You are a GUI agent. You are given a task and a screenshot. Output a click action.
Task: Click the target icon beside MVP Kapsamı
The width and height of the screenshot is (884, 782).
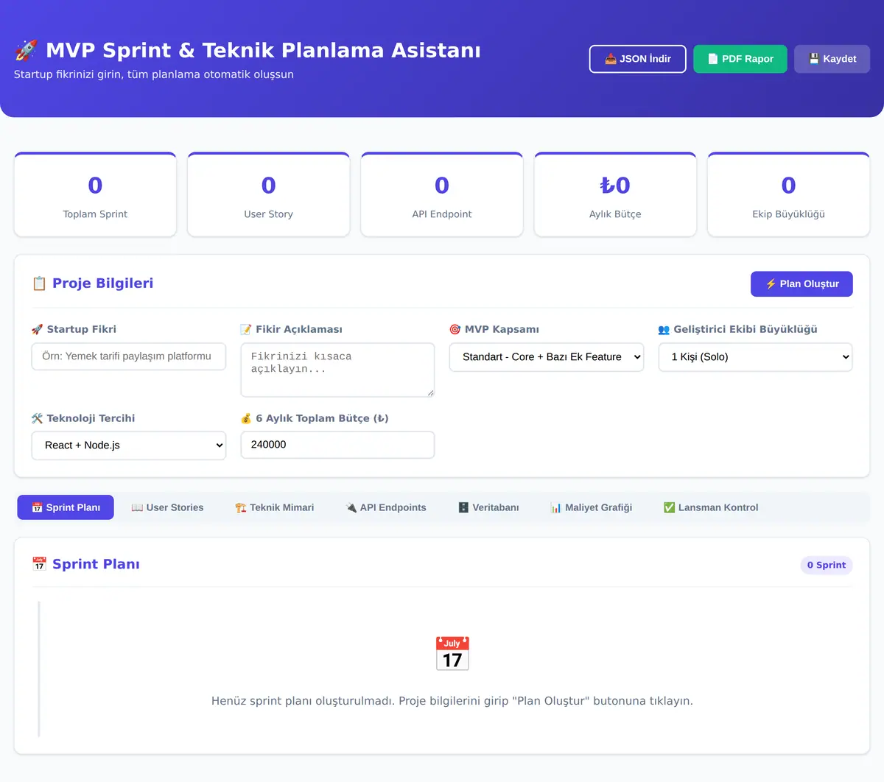[455, 329]
